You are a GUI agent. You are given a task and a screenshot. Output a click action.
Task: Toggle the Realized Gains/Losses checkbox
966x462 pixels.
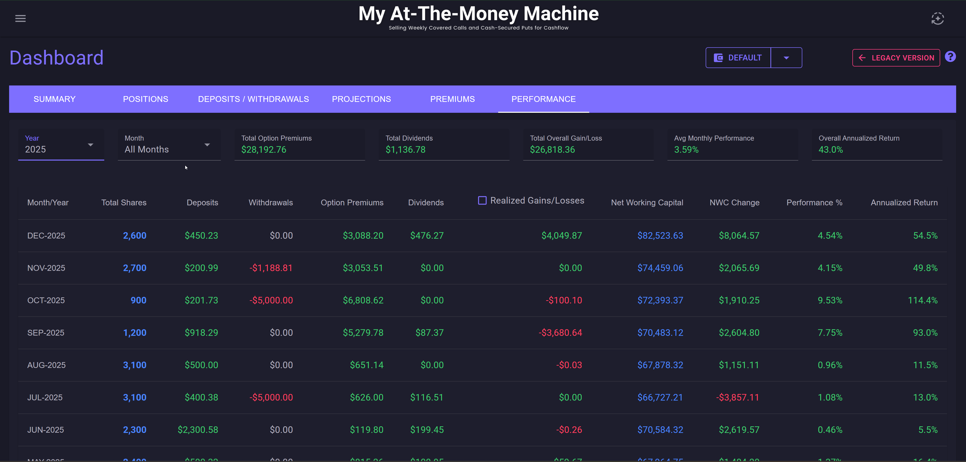pyautogui.click(x=482, y=201)
